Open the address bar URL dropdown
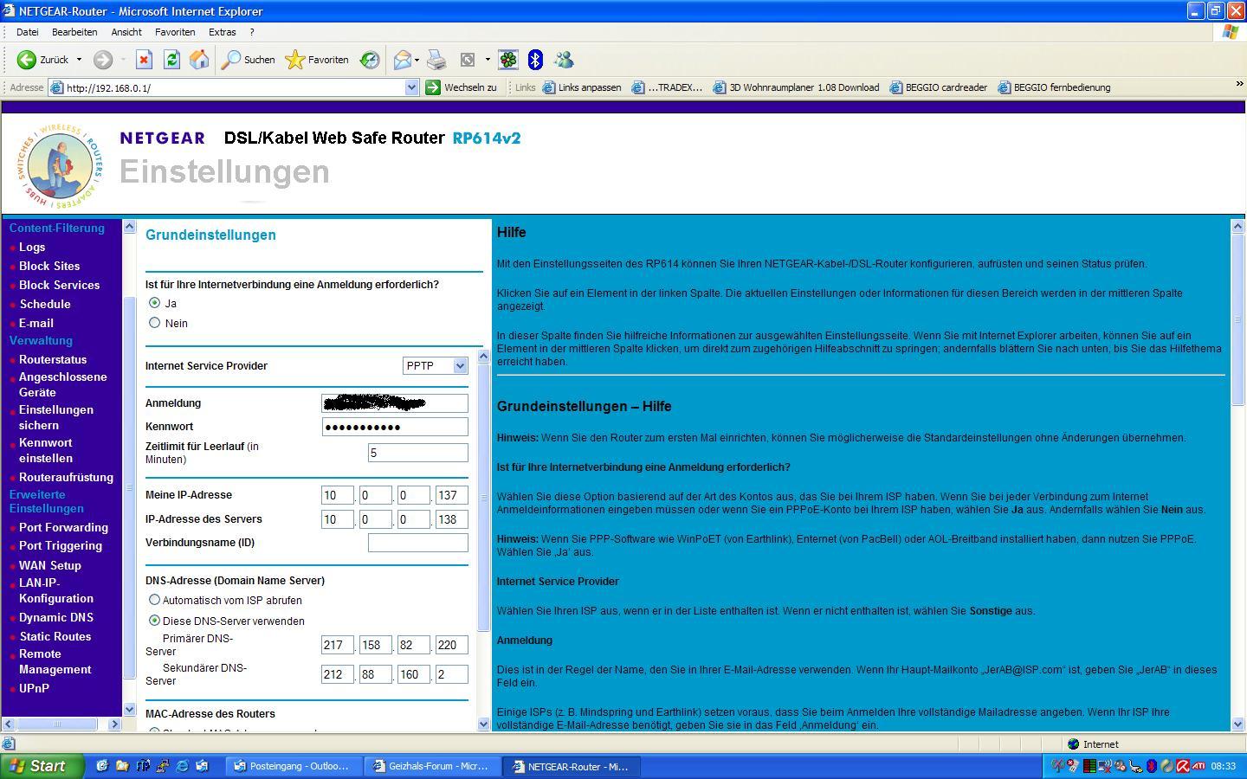This screenshot has width=1247, height=779. [412, 87]
